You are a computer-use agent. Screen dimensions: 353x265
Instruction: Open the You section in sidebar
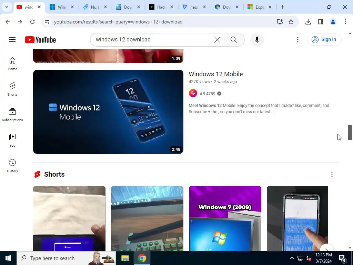point(12,140)
